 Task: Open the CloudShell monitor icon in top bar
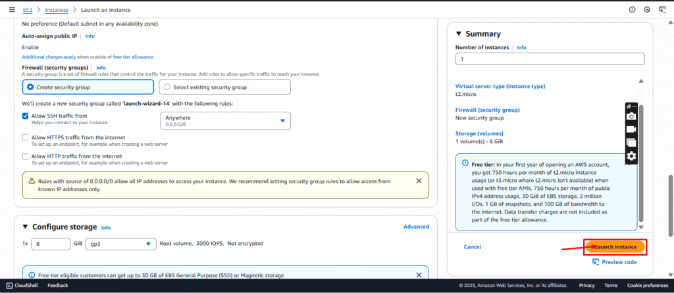click(662, 9)
